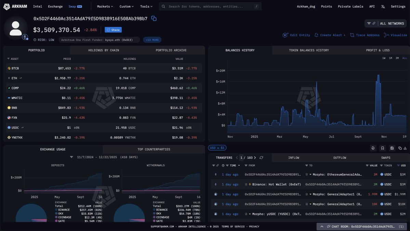Click the bookmark icon above transfers
This screenshot has height=231, width=410.
tap(383, 148)
